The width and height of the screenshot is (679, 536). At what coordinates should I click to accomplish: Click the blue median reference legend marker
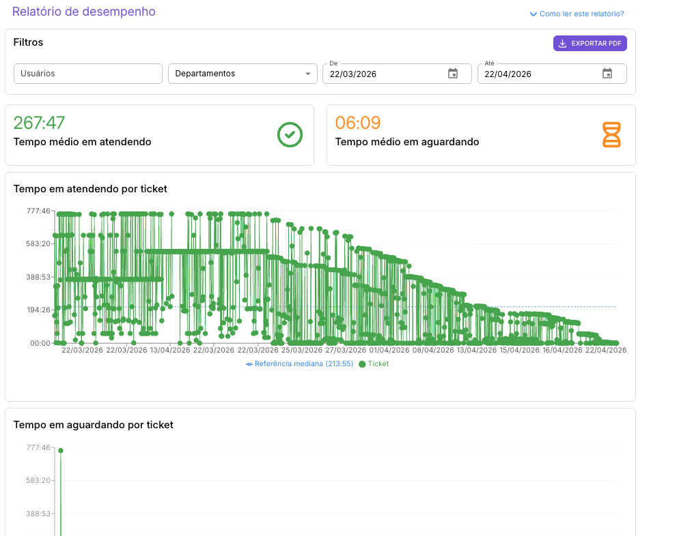(249, 364)
